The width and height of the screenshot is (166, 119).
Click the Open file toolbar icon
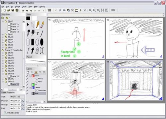9,10
